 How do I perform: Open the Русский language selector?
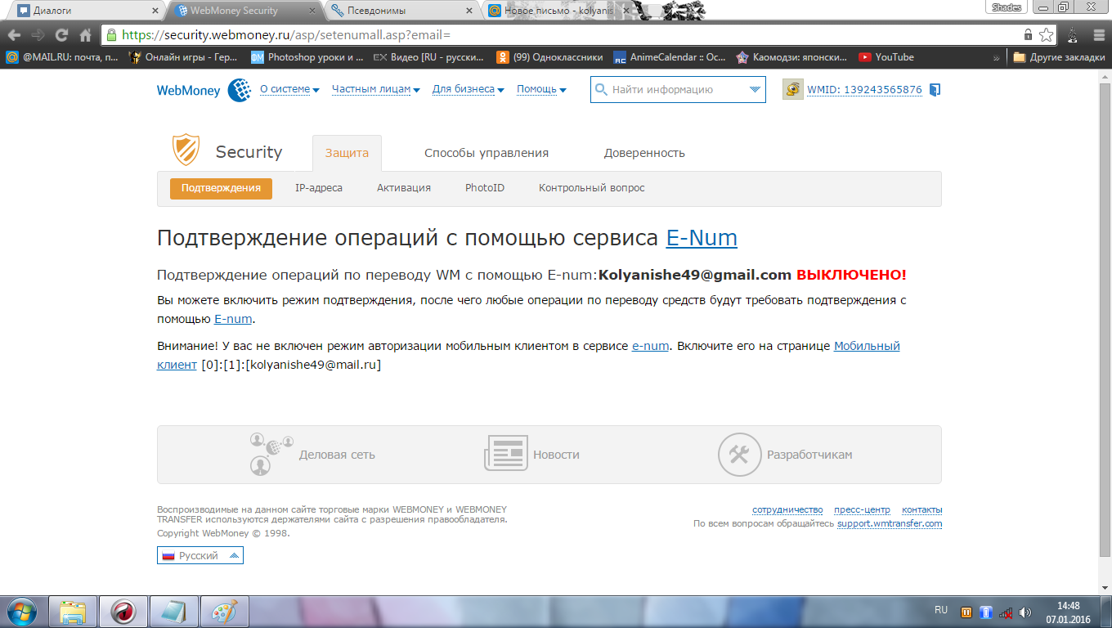200,555
